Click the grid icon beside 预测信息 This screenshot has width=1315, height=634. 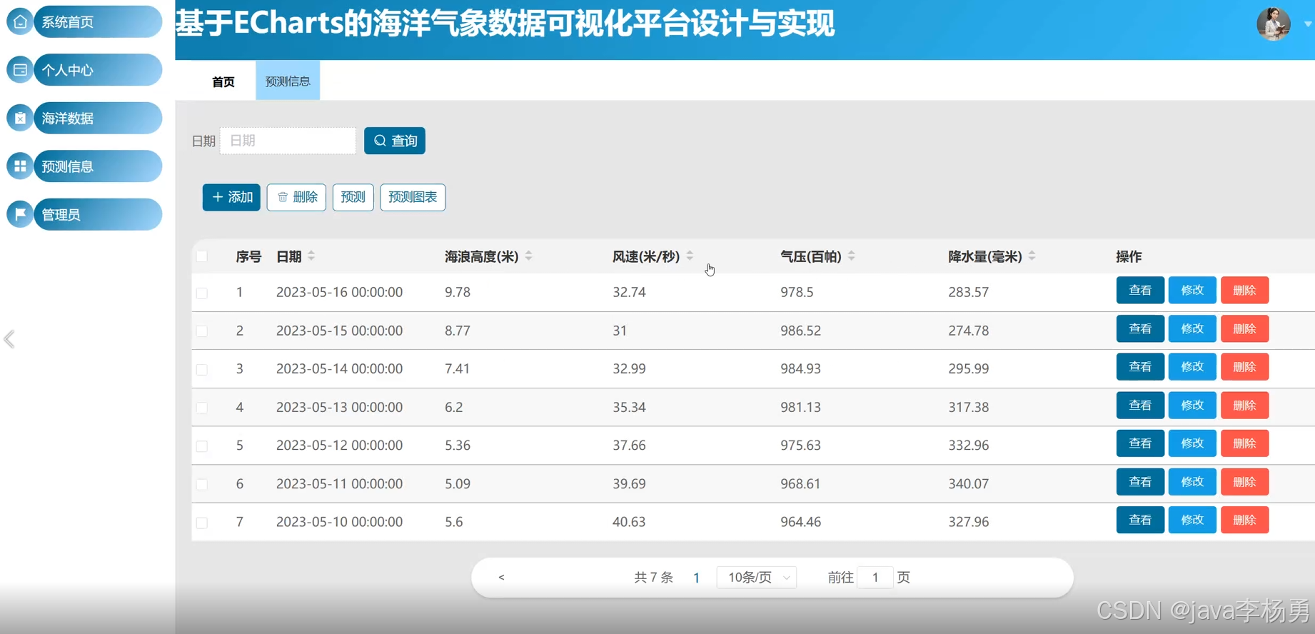[20, 166]
